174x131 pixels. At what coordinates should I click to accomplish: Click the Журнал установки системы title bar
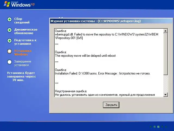(x=111, y=21)
